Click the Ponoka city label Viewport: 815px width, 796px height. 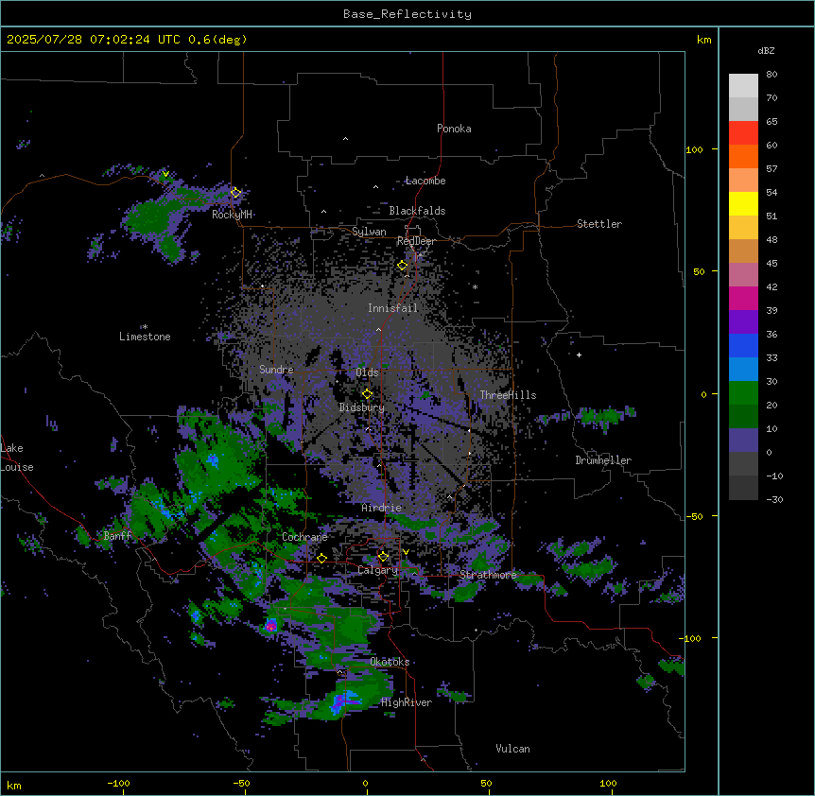click(x=454, y=129)
